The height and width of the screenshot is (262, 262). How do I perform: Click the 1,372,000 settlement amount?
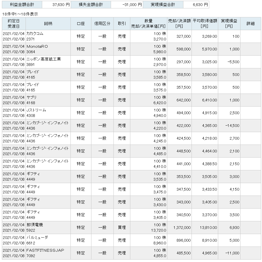(182, 228)
